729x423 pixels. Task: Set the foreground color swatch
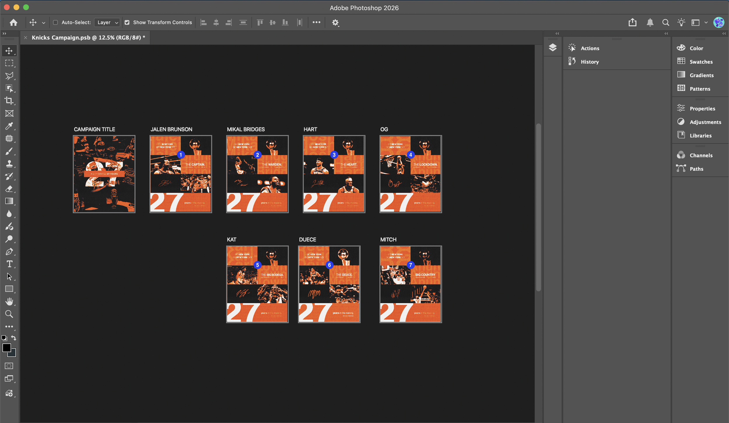pyautogui.click(x=6, y=347)
